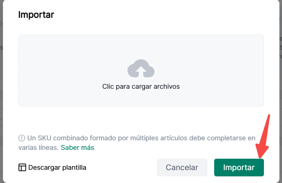Open the "Saber más" link

coord(77,148)
